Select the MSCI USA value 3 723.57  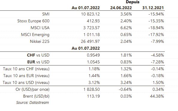click(x=91, y=28)
